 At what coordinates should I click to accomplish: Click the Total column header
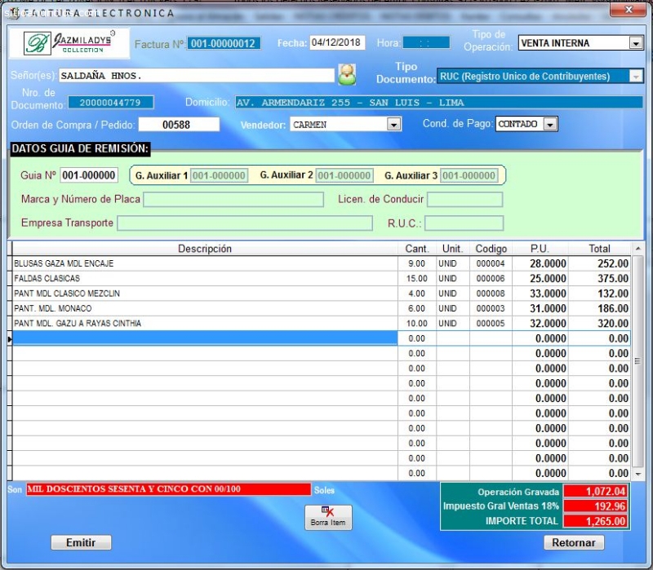tap(599, 249)
